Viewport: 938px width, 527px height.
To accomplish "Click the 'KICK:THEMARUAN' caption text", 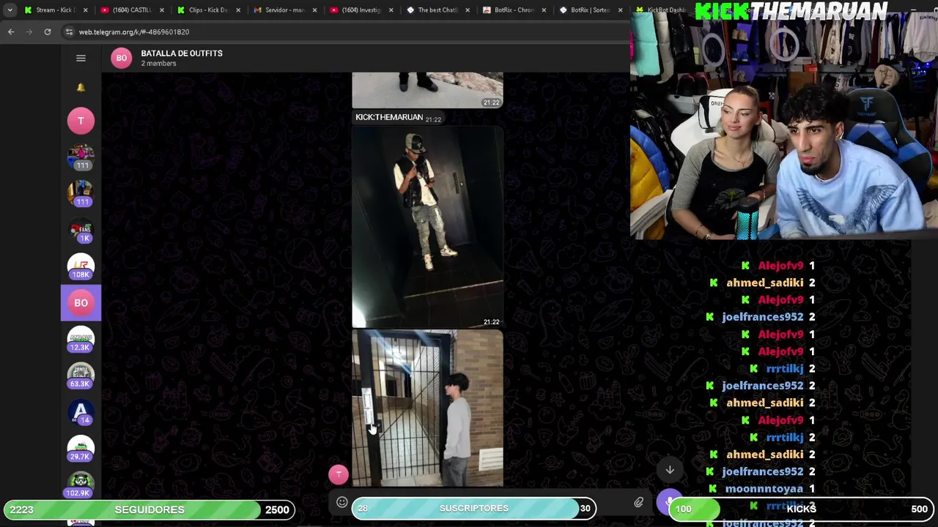I will (x=389, y=117).
